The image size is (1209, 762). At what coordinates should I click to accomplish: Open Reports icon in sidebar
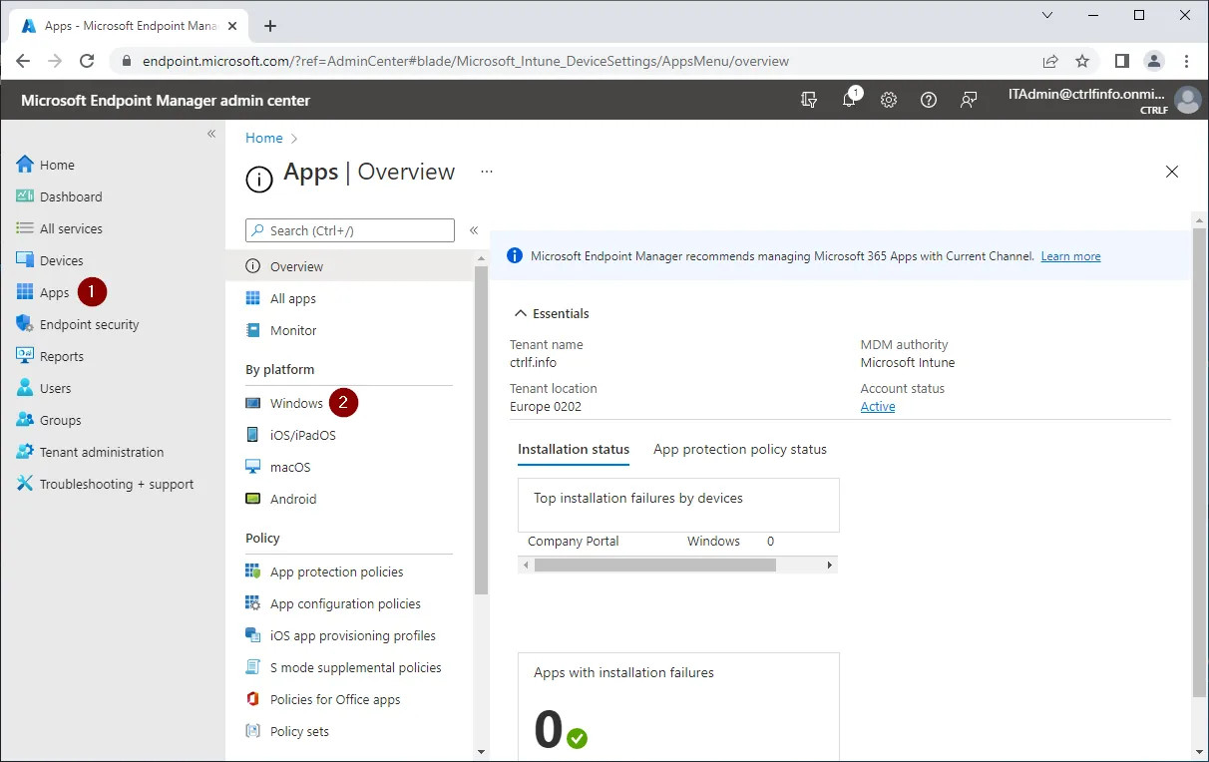25,356
